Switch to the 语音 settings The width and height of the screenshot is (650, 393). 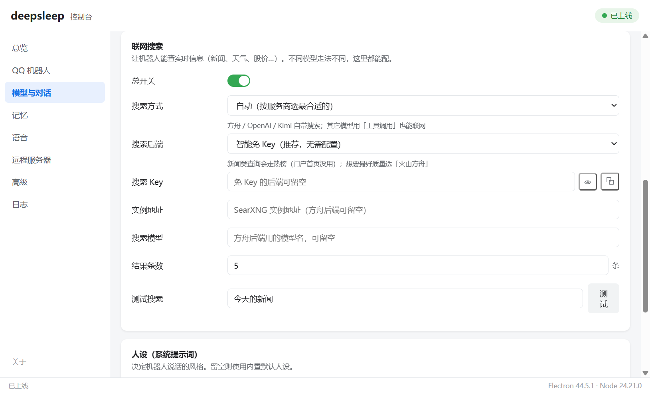click(x=55, y=138)
